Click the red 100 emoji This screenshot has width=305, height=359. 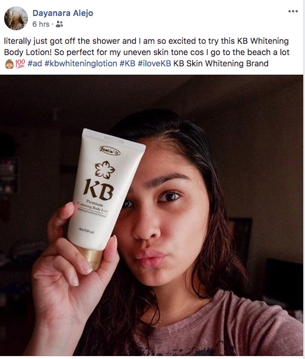coord(20,64)
